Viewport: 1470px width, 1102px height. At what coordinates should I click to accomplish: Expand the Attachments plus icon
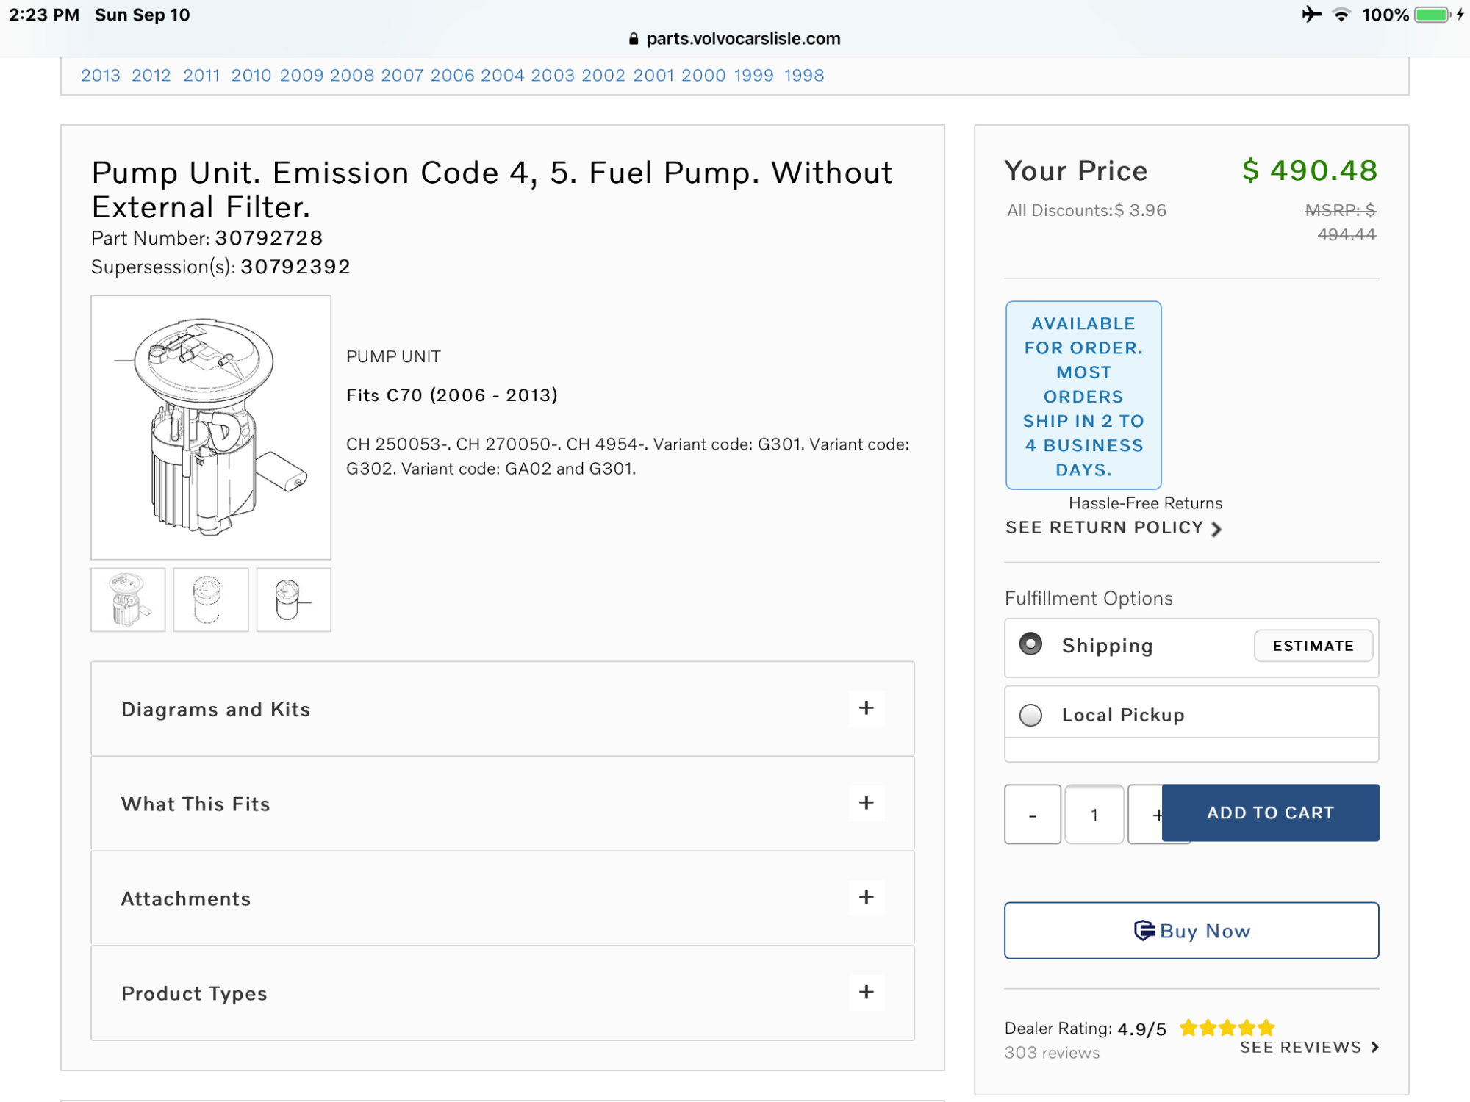tap(866, 897)
